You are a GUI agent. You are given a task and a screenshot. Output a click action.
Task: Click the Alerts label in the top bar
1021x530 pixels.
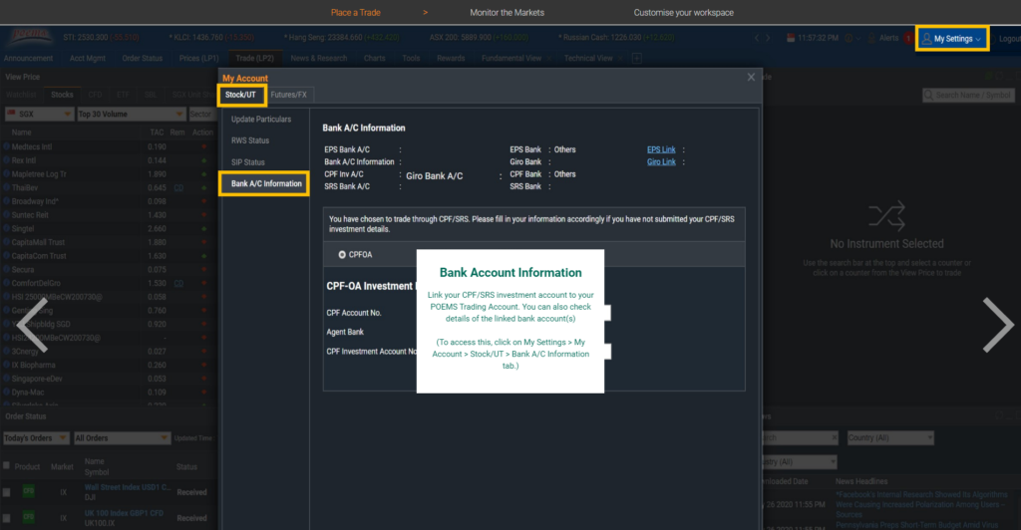tap(888, 39)
